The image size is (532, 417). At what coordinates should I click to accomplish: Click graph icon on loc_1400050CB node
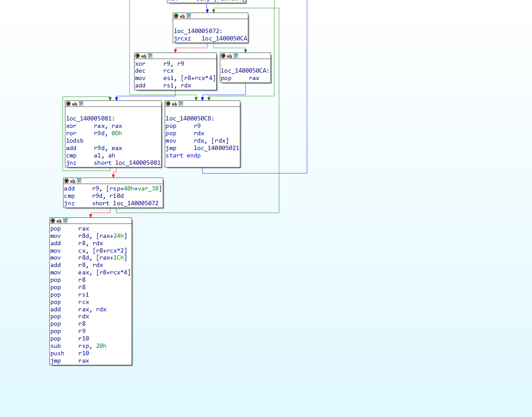point(181,103)
